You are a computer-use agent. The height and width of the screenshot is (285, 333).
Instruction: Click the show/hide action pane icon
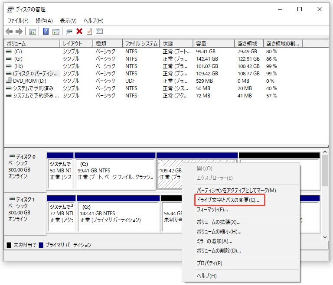[56, 32]
